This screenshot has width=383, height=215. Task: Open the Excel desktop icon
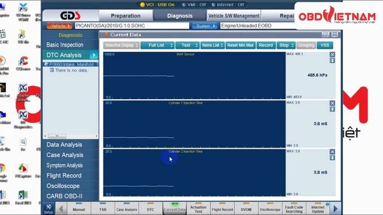point(23,198)
